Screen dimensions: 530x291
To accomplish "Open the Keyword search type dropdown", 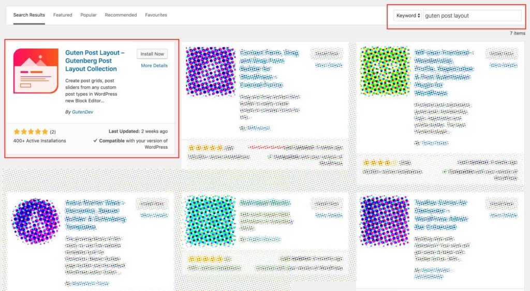I will point(408,16).
